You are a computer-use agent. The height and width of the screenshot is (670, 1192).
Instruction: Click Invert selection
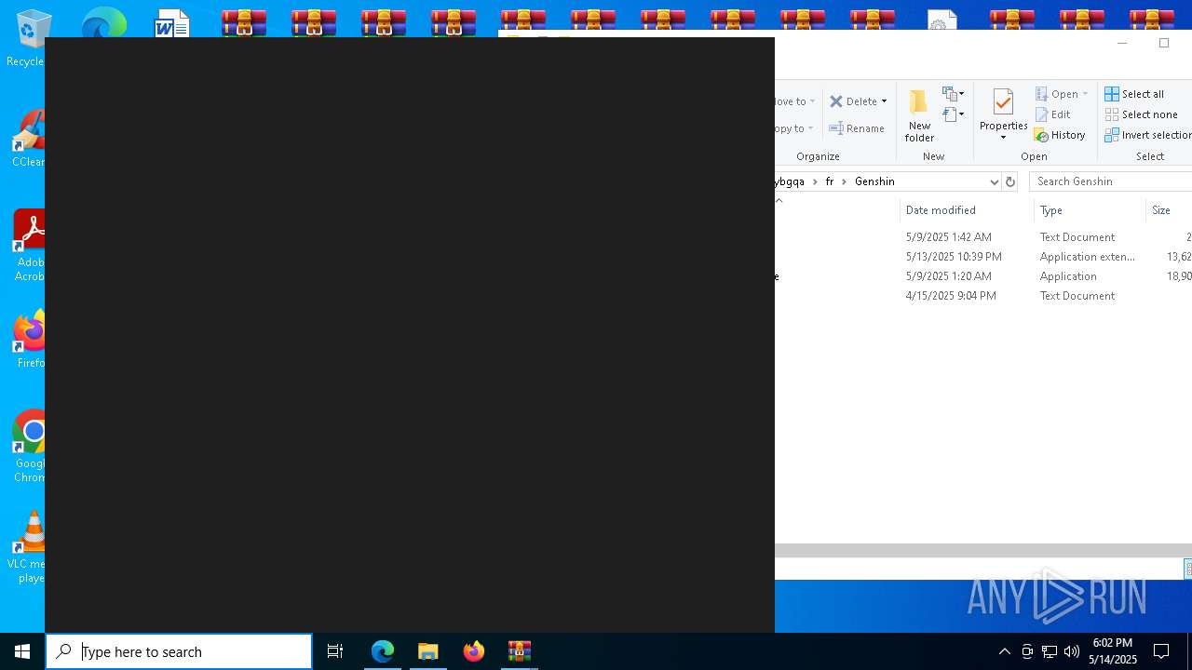(x=1147, y=135)
